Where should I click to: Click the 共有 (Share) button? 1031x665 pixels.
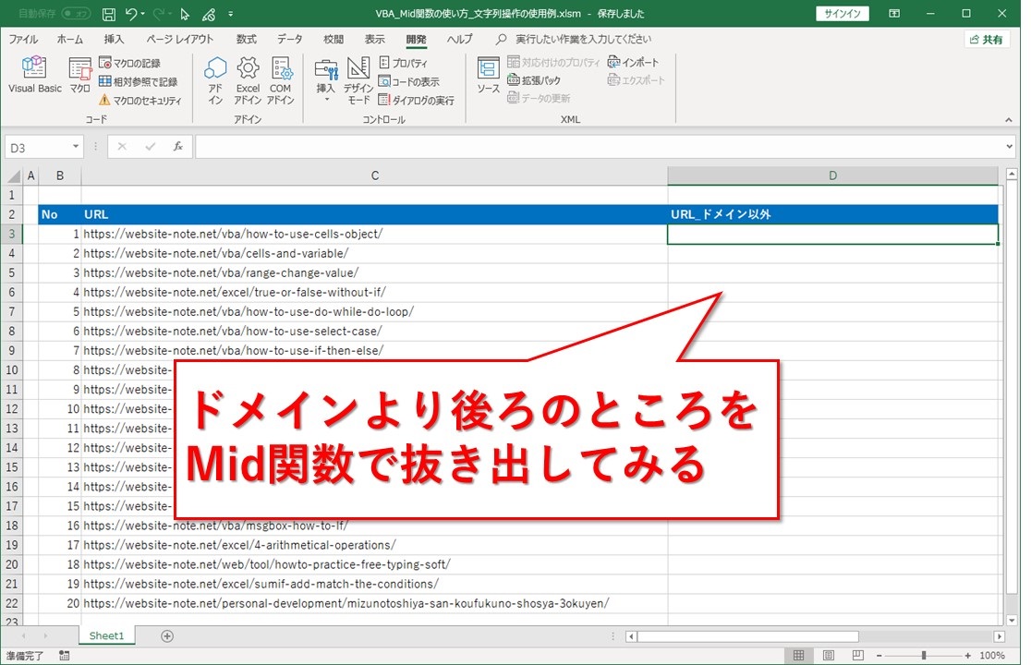[x=986, y=40]
